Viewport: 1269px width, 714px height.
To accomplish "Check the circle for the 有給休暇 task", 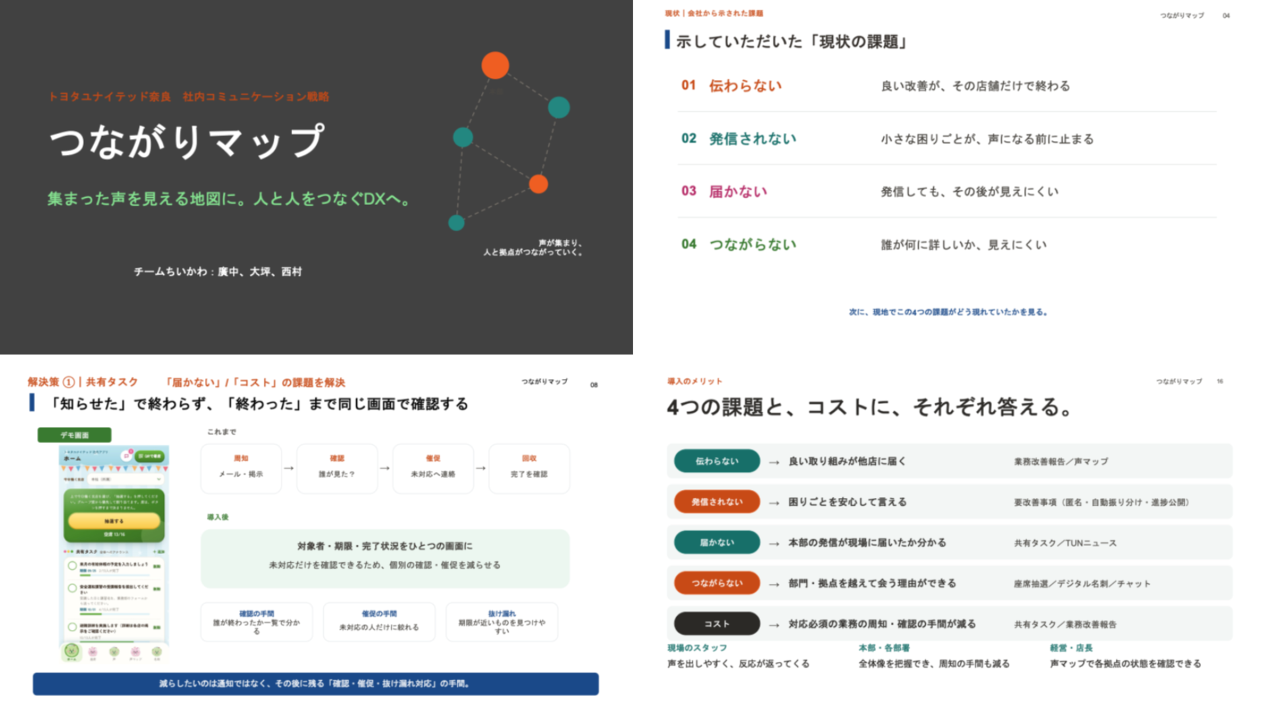I will tap(73, 566).
